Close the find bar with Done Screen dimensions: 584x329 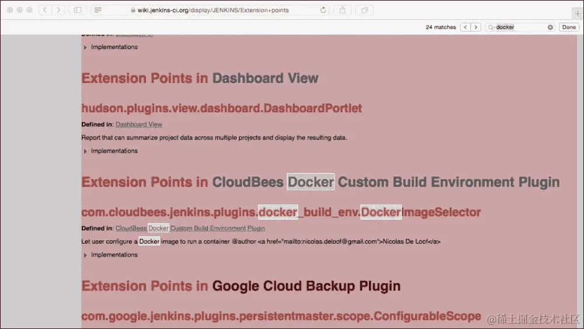569,27
